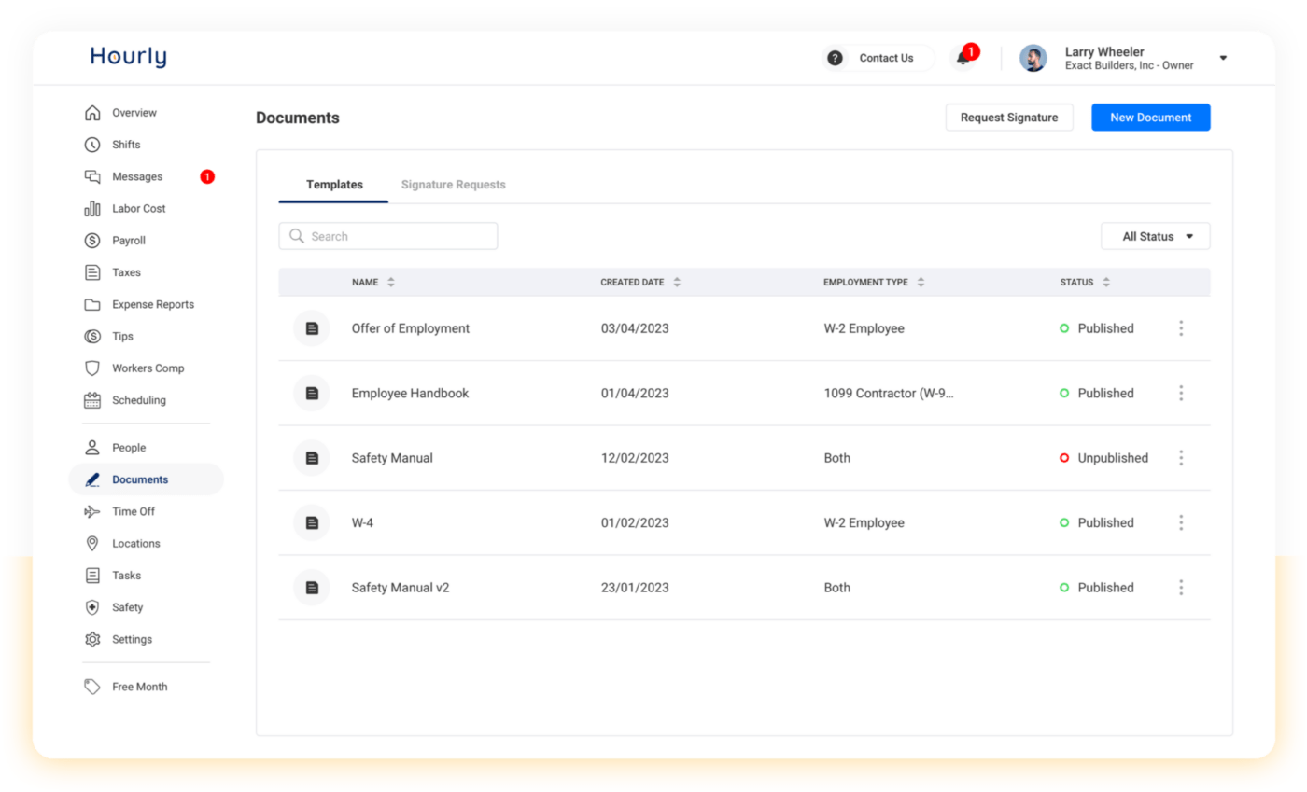
Task: Click the Unpublished status of Safety Manual
Action: click(1103, 458)
